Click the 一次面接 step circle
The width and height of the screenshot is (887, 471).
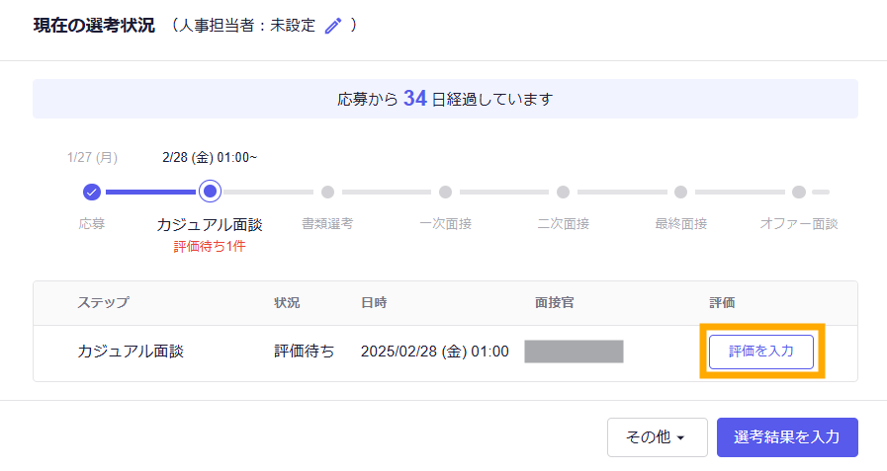[445, 192]
